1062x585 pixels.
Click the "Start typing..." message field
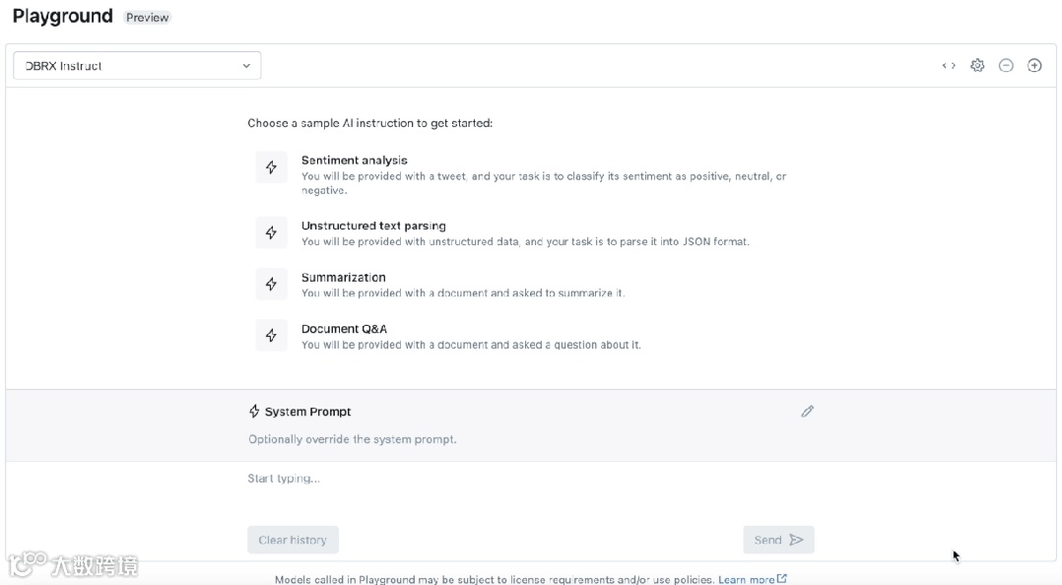click(530, 480)
